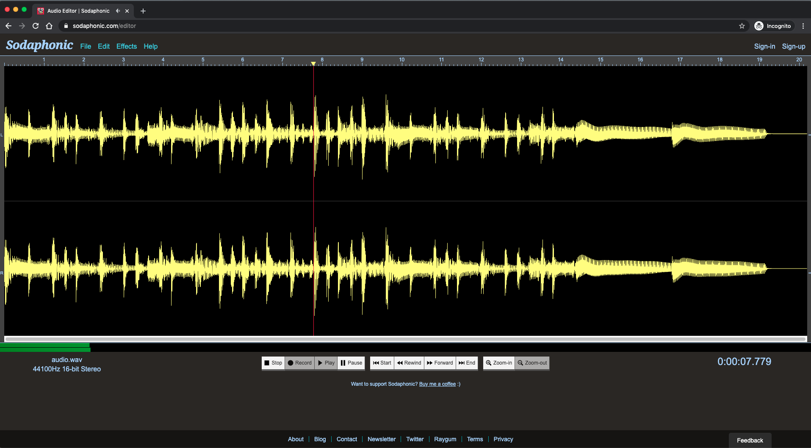Open the Blog link in footer

point(320,439)
